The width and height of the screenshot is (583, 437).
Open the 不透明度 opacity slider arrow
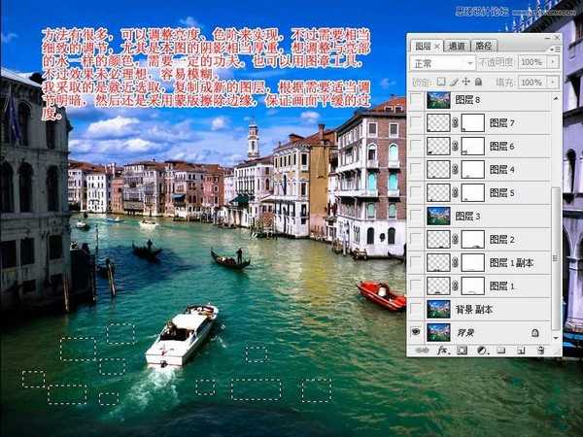coord(554,62)
